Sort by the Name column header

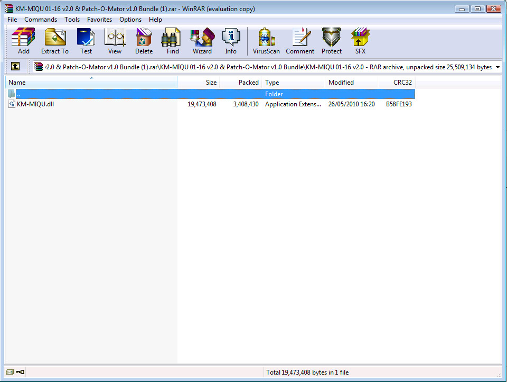[x=91, y=83]
